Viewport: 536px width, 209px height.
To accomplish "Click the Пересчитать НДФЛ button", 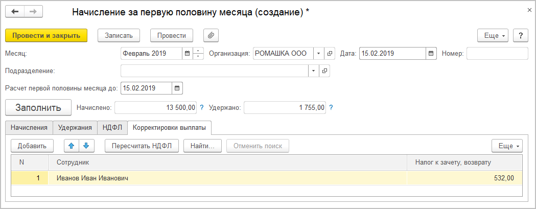I will [142, 146].
